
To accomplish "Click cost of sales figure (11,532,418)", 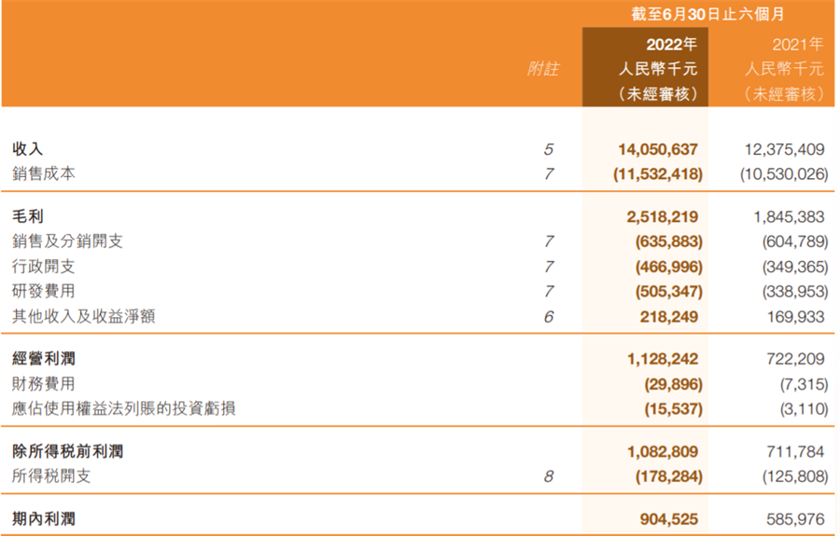I will [658, 174].
